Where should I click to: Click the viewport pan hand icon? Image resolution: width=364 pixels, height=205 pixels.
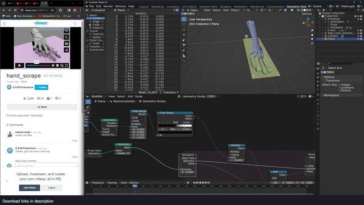click(x=312, y=35)
